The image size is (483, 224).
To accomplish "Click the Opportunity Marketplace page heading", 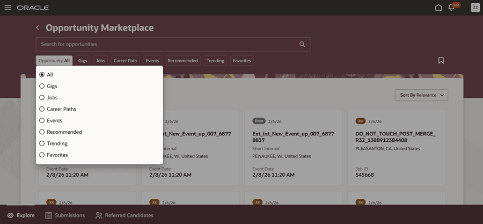I will (99, 28).
